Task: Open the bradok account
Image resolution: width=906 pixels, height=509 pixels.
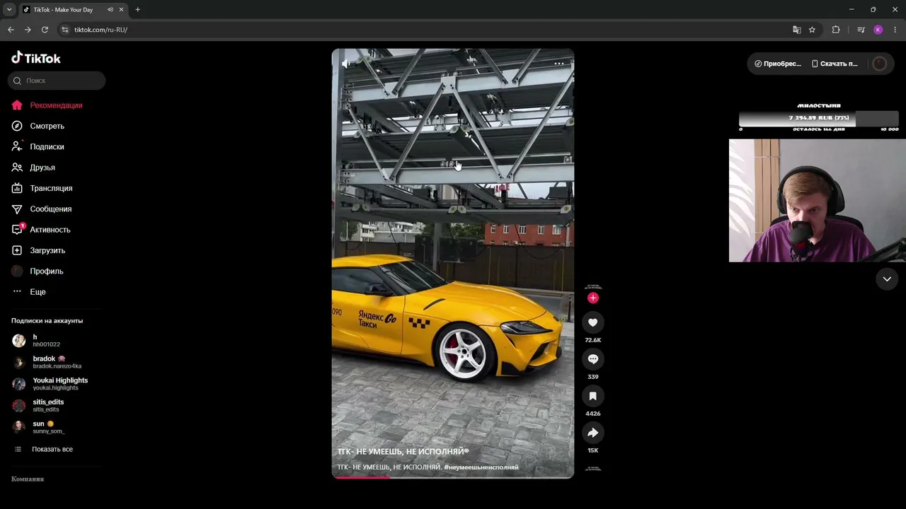Action: click(47, 363)
